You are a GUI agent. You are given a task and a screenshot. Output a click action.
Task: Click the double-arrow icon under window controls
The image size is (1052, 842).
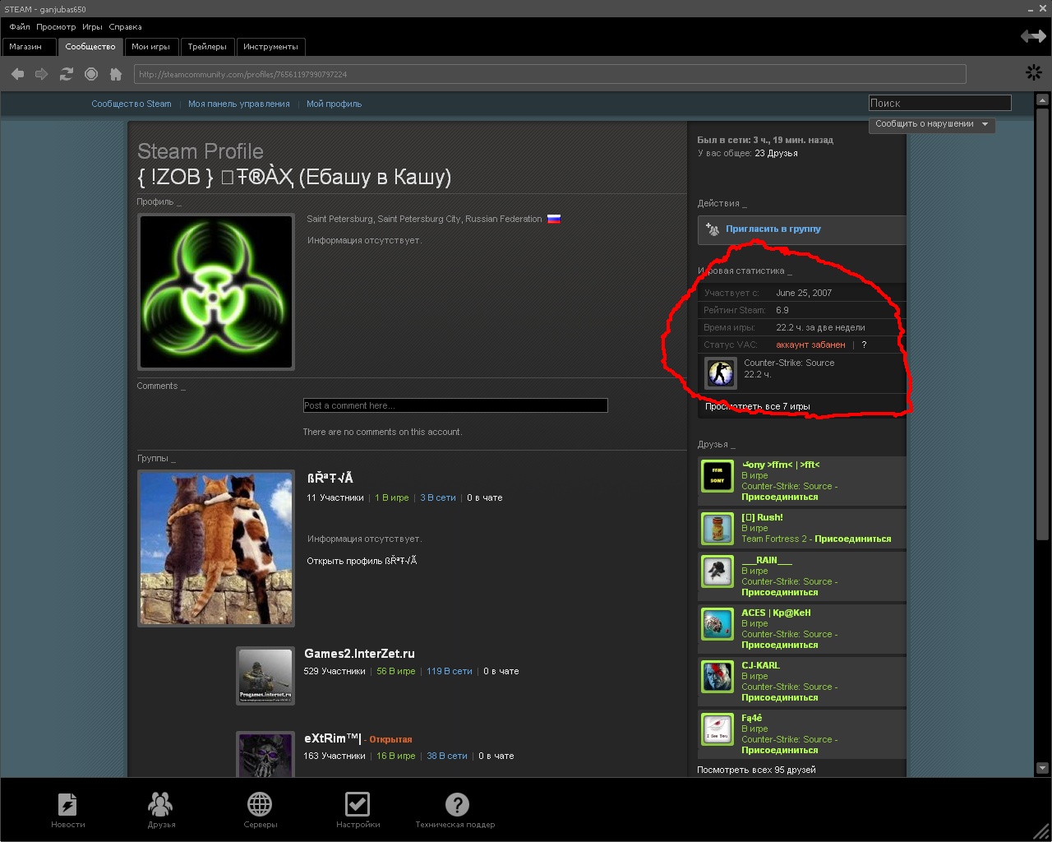point(1033,36)
